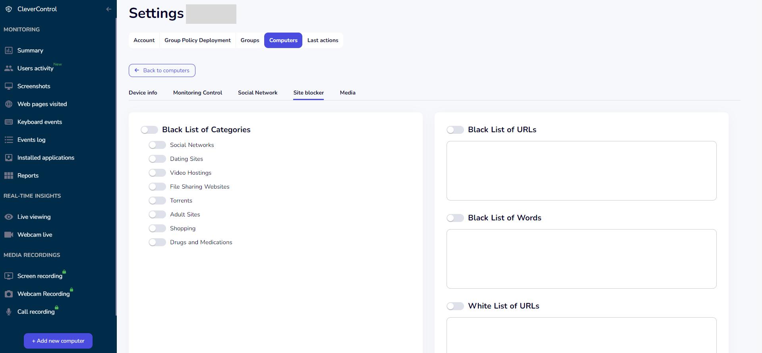Switch to Device info sub-tab
Viewport: 762px width, 353px height.
click(143, 93)
